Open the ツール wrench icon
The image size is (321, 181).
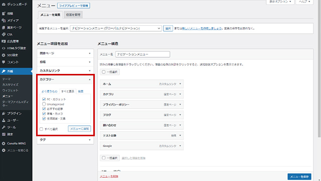tap(4, 127)
